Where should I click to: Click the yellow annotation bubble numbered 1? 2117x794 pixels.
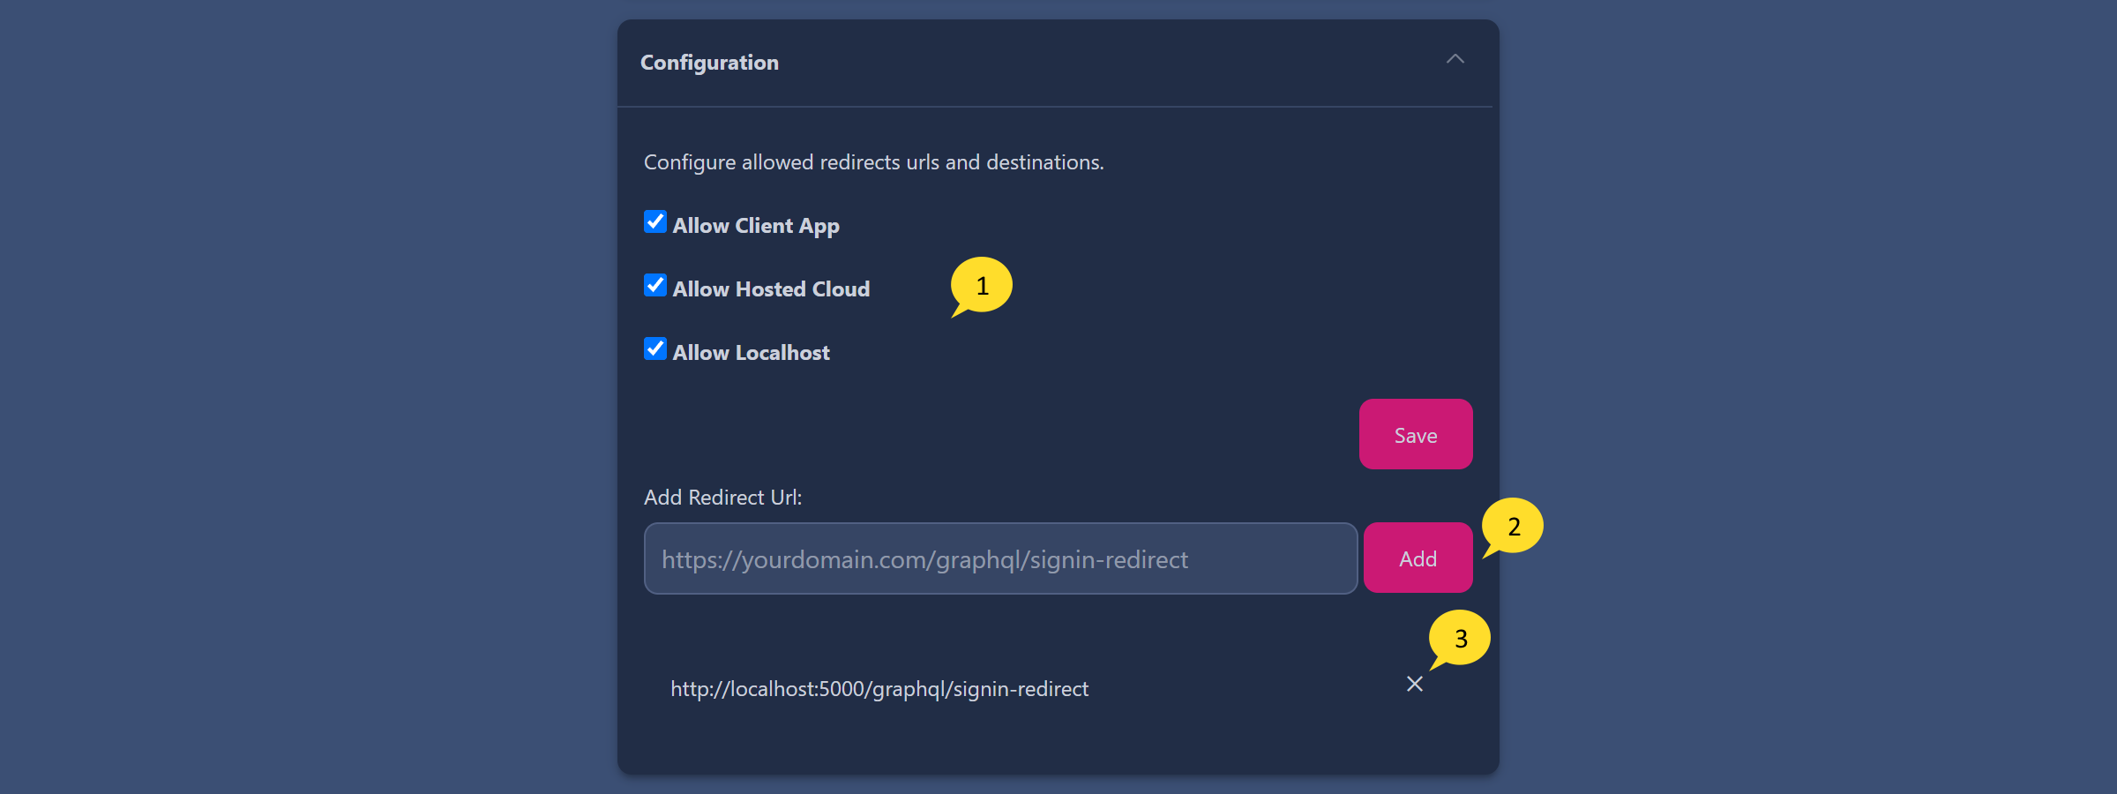982,285
